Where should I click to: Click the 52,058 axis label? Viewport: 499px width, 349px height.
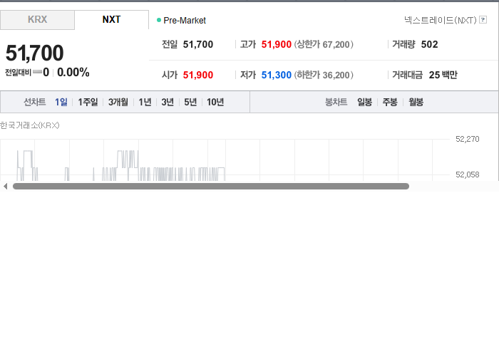click(467, 174)
